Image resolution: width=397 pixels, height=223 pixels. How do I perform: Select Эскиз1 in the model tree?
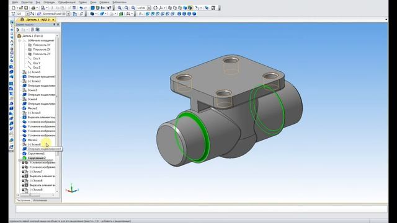pos(34,72)
